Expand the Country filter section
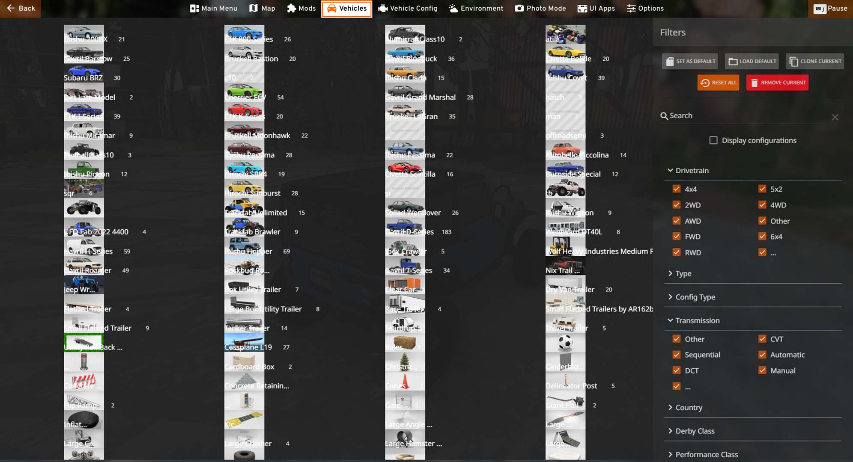 [689, 407]
